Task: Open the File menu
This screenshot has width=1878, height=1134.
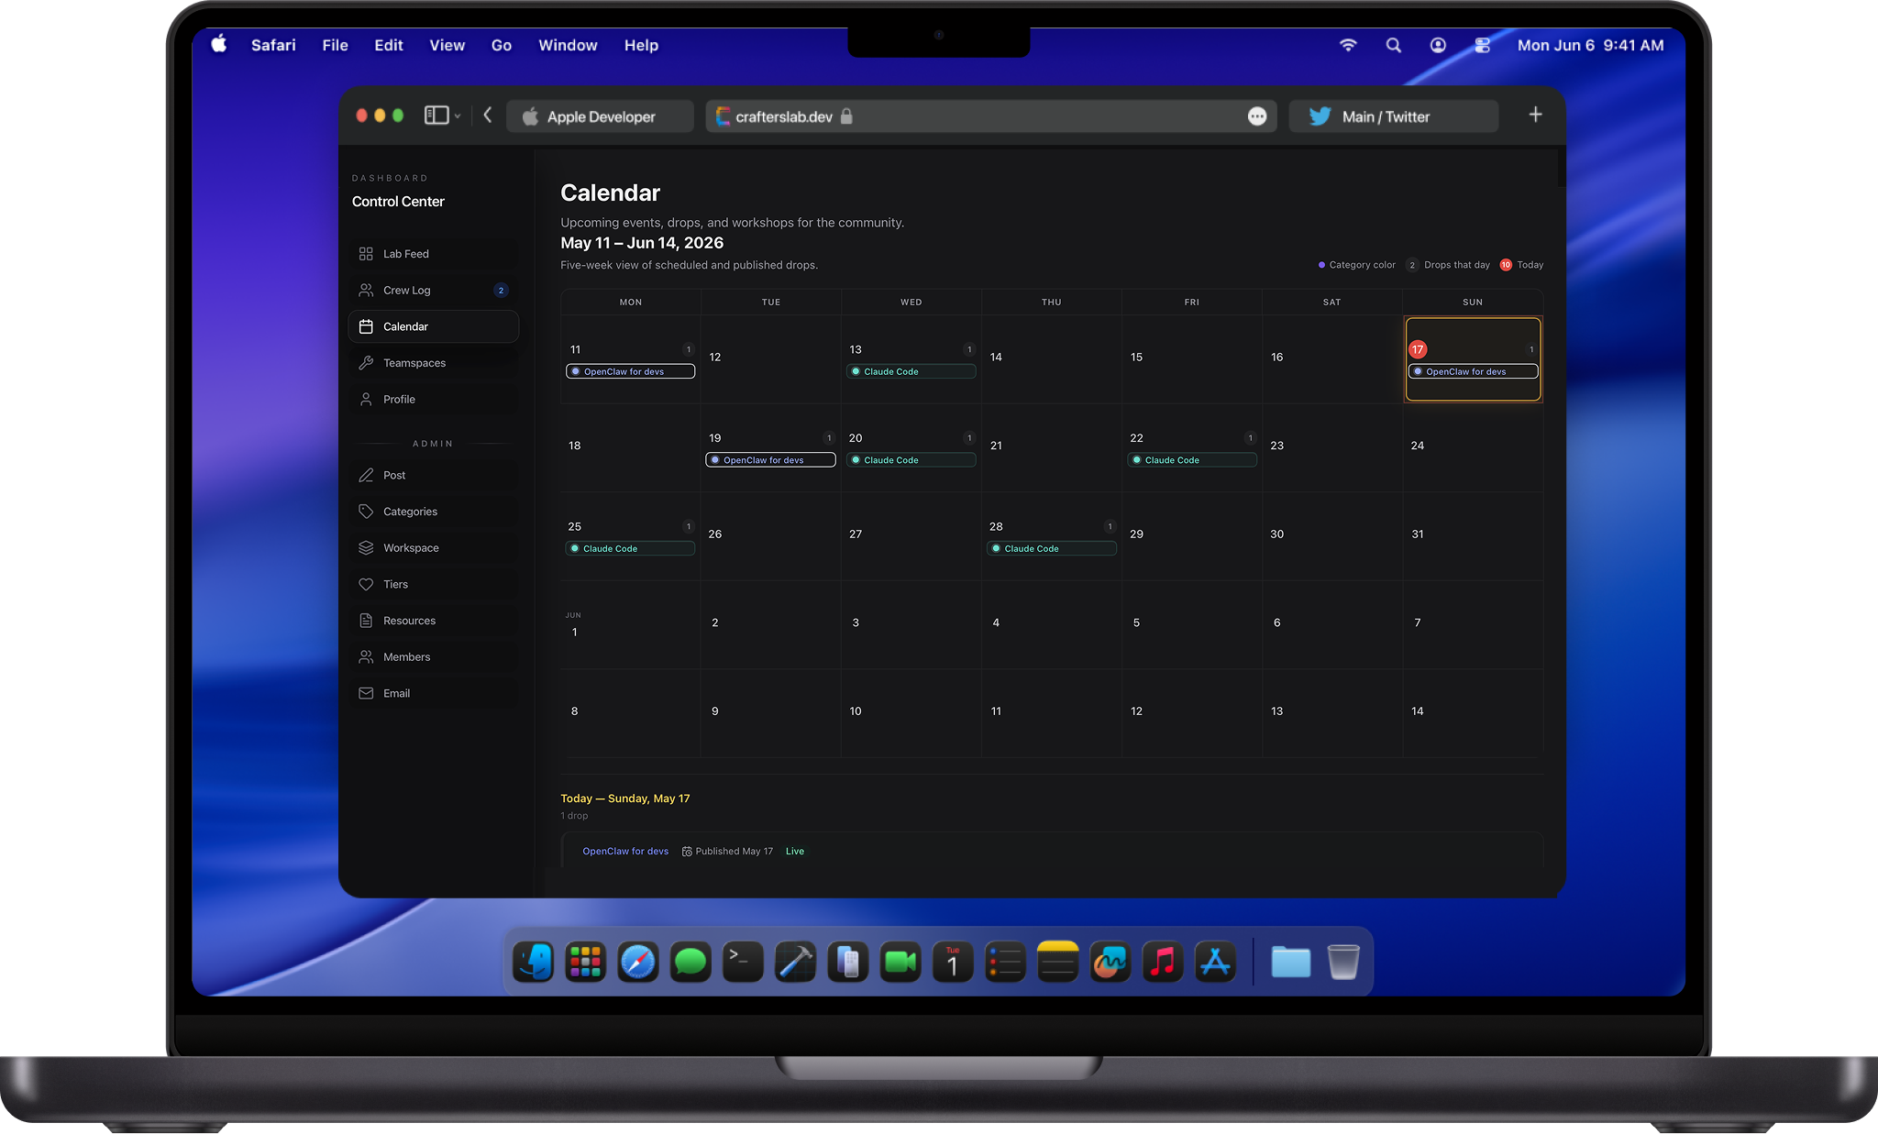Action: 335,45
